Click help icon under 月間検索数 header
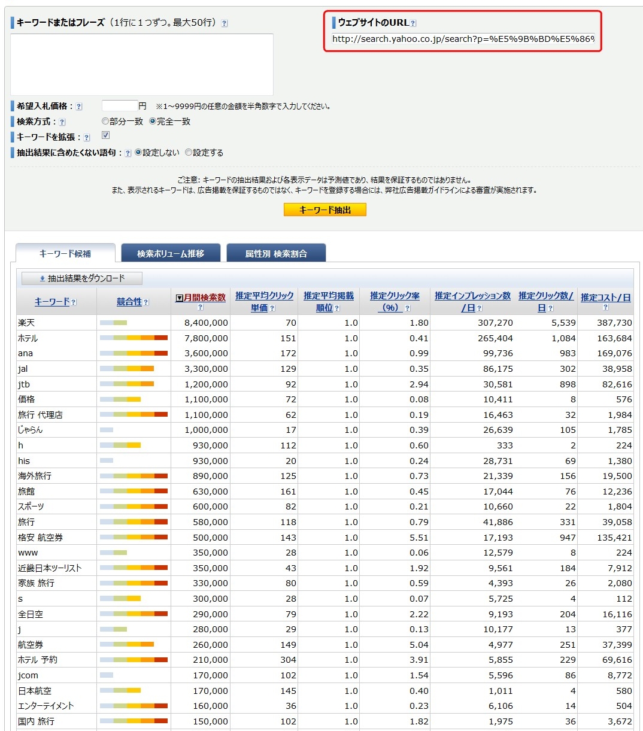The image size is (643, 731). (200, 308)
